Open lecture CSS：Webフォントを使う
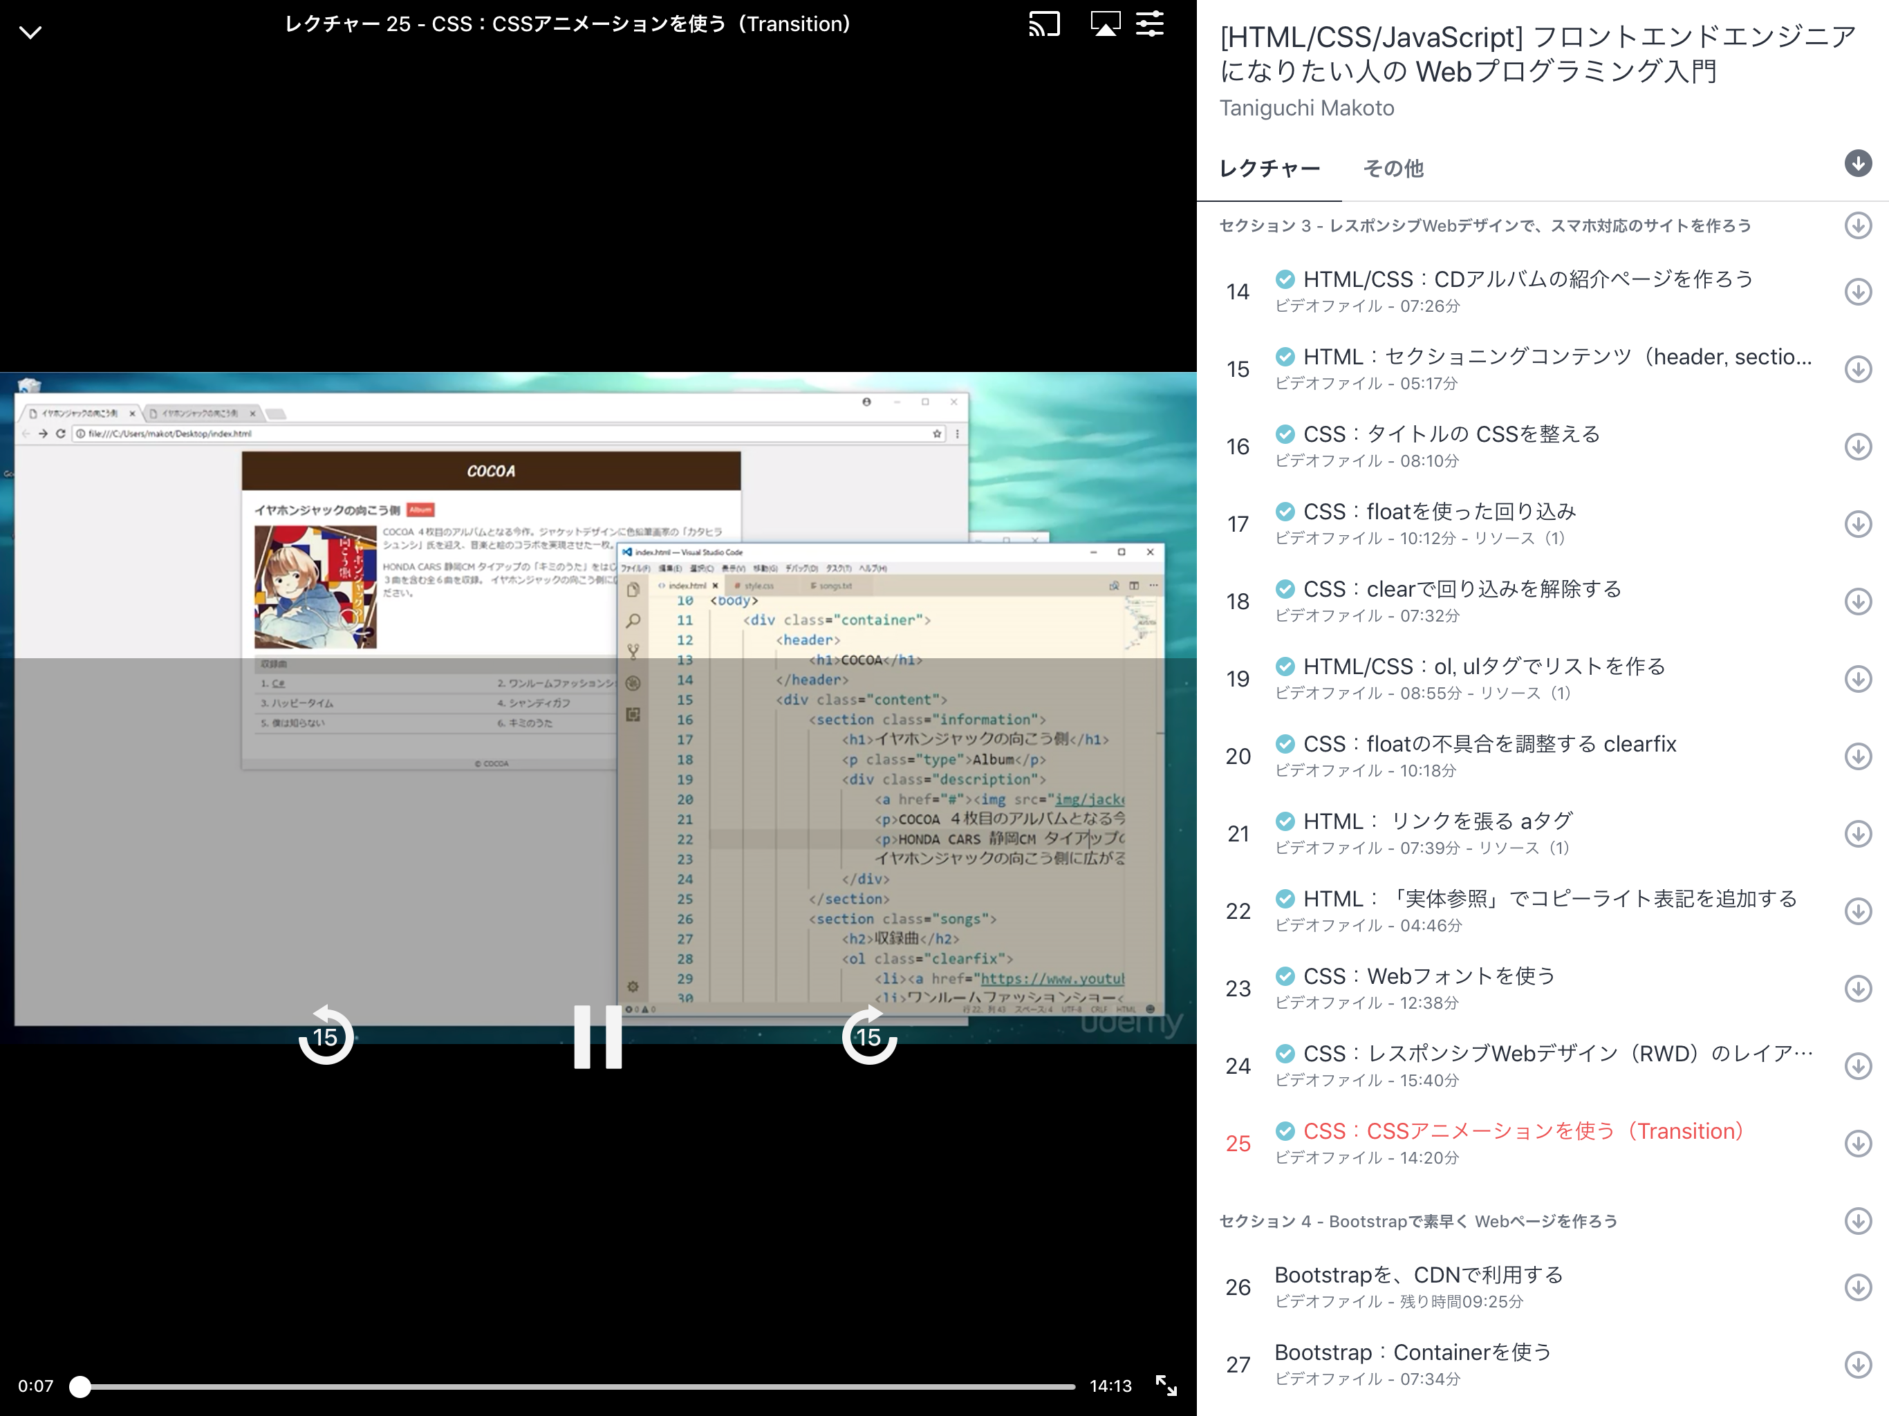 pos(1430,976)
